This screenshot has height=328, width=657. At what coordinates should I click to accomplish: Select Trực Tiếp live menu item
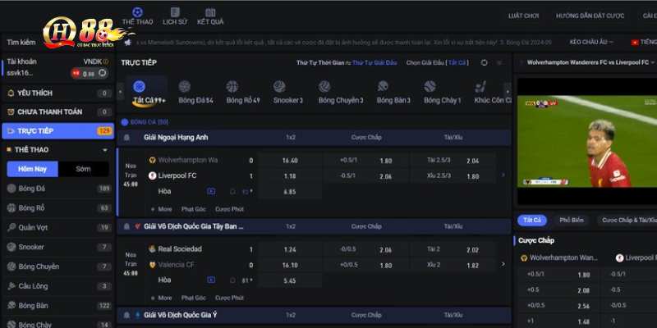pos(57,131)
